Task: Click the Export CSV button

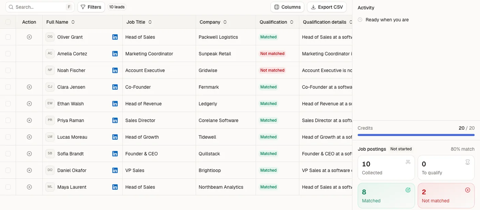Action: [x=327, y=7]
